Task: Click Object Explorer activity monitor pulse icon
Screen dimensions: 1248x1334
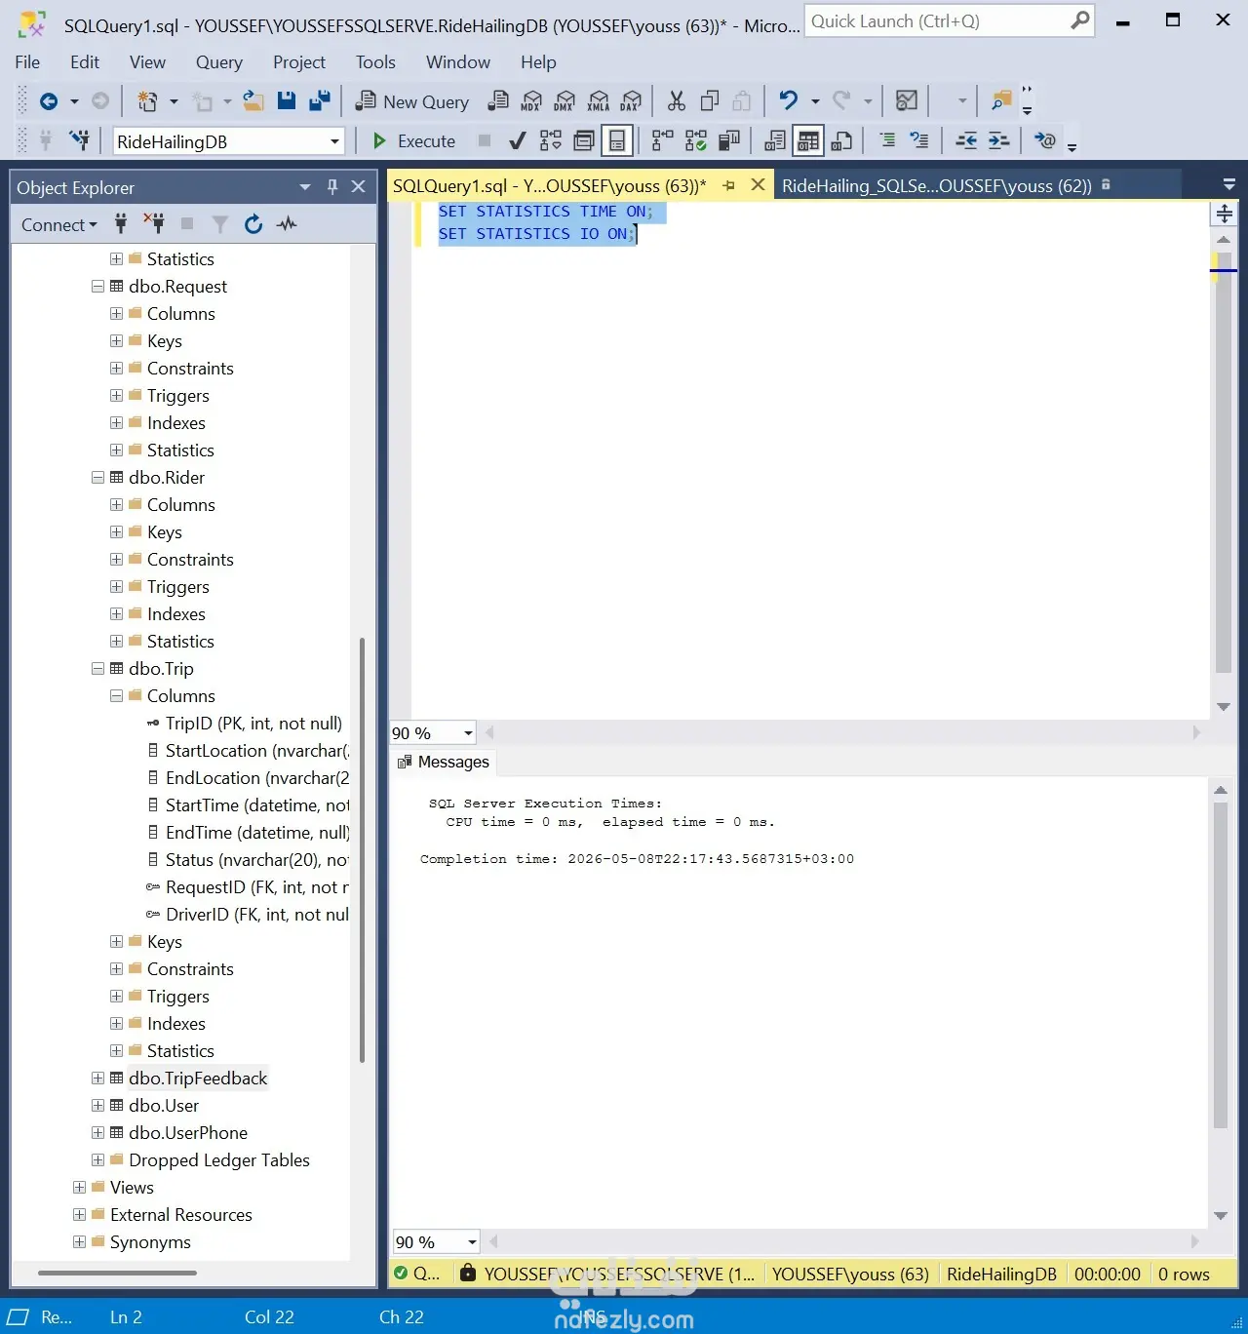Action: tap(287, 224)
